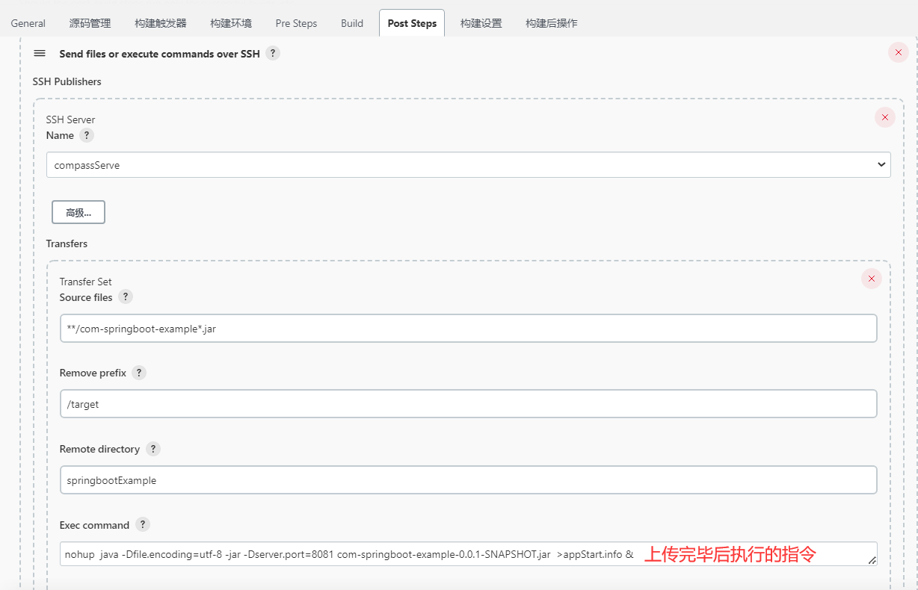Open the 构建设置 tab
Image resolution: width=918 pixels, height=590 pixels.
pyautogui.click(x=481, y=23)
